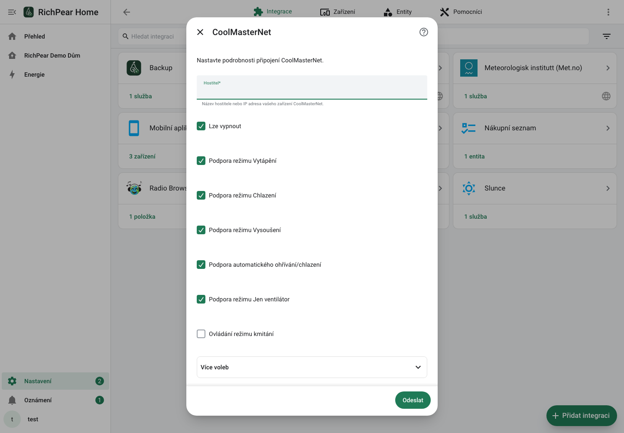The height and width of the screenshot is (433, 624).
Task: Open help for CoolMasterNet dialog
Action: pos(424,32)
